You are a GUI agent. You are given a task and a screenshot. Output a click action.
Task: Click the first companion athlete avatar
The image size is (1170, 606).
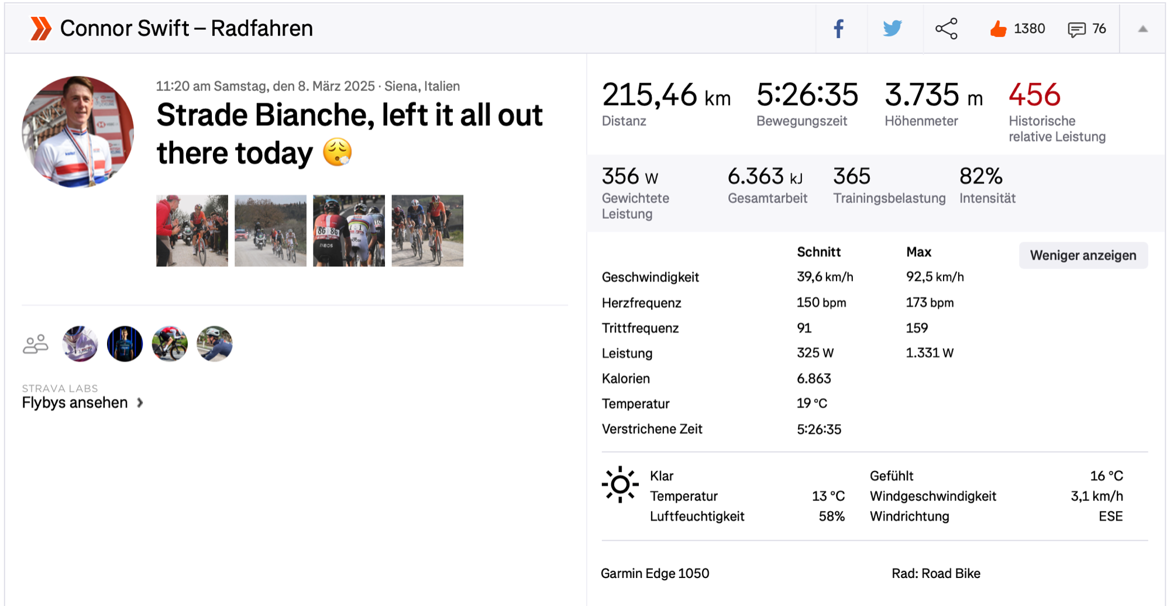(x=80, y=344)
